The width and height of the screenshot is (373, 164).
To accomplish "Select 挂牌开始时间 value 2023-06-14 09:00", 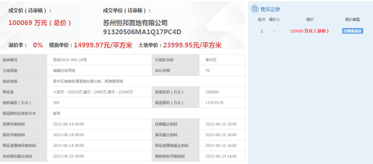I will point(68,124).
